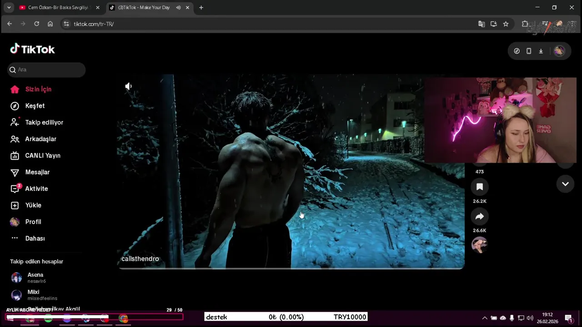Click the video progress bar
This screenshot has width=582, height=327.
pos(291,268)
